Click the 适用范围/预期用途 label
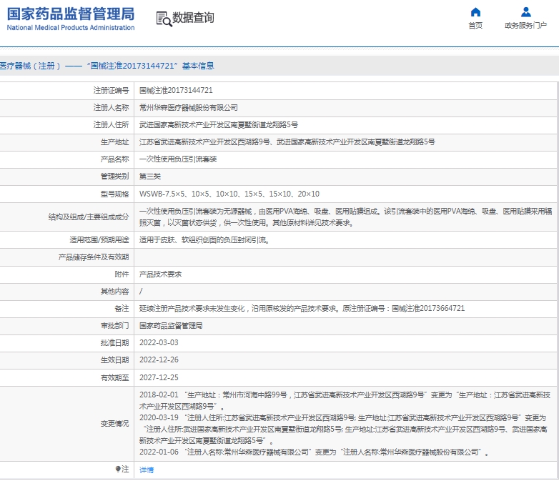 pyautogui.click(x=99, y=239)
